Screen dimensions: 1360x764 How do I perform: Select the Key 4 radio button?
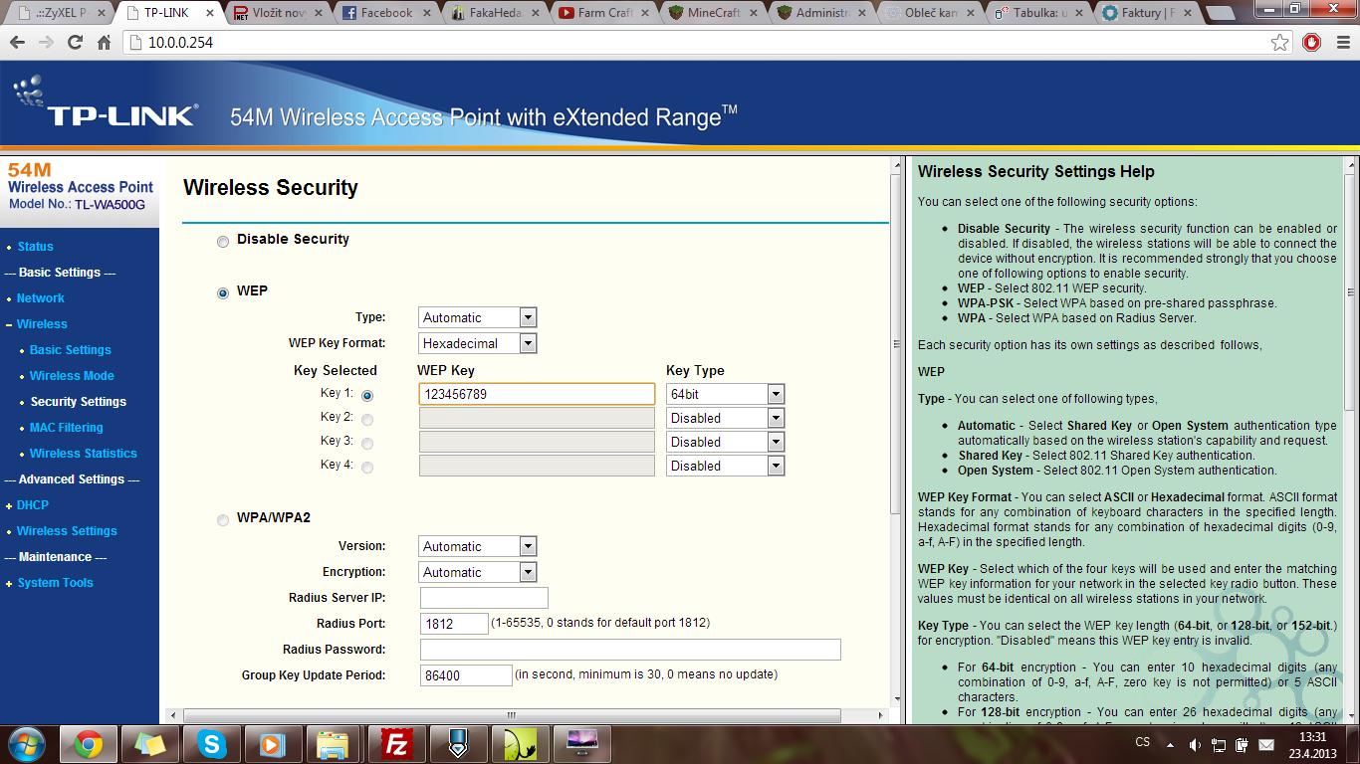(367, 468)
